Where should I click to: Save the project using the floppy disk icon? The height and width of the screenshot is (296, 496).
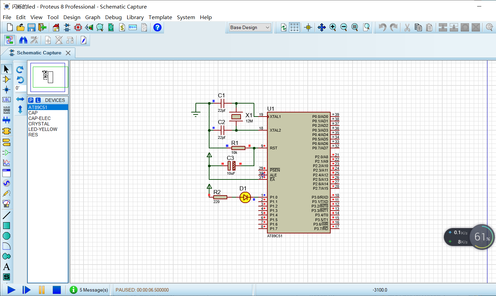point(31,27)
